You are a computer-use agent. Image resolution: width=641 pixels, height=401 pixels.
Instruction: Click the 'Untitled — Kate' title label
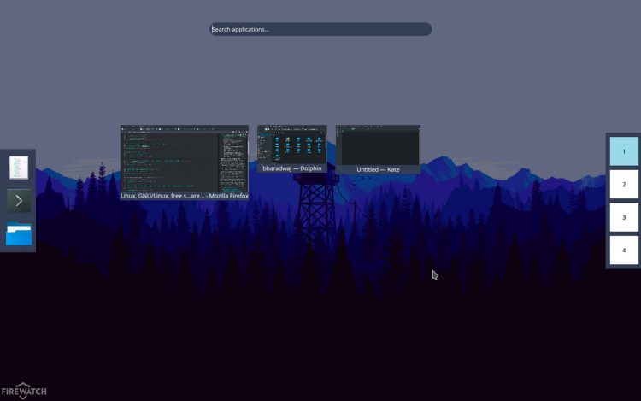378,169
